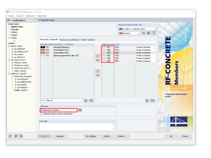Image resolution: width=211 pixels, height=158 pixels.
Task: Invert selection in existing load cases list
Action: 91,101
